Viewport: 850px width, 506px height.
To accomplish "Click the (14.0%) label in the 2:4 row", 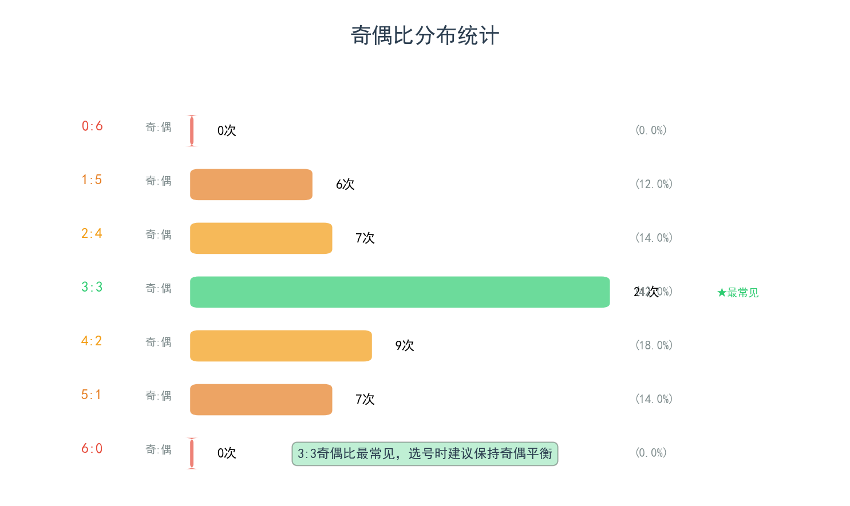I will tap(654, 238).
